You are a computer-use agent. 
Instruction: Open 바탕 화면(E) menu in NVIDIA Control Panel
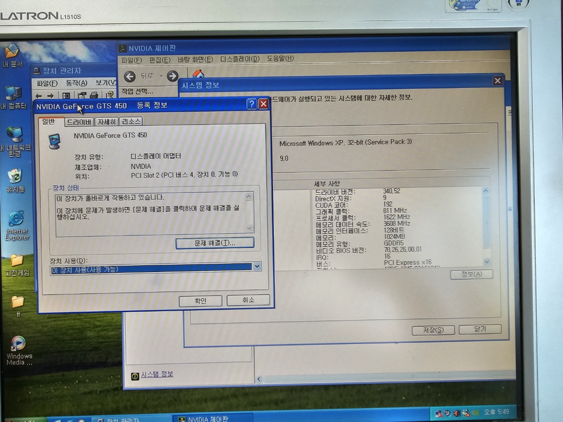tap(195, 59)
